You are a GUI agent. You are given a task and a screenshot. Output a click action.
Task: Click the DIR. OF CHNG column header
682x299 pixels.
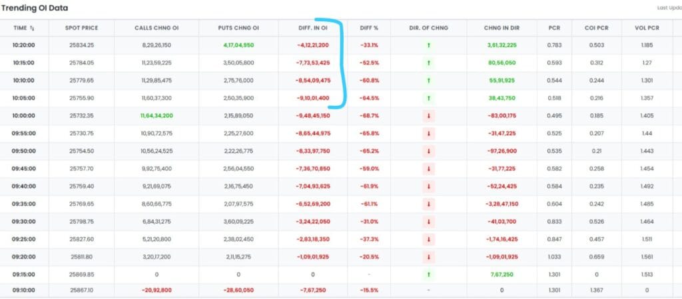click(x=428, y=28)
